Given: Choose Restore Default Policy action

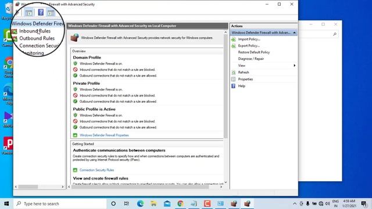Looking at the screenshot, I should (x=254, y=52).
